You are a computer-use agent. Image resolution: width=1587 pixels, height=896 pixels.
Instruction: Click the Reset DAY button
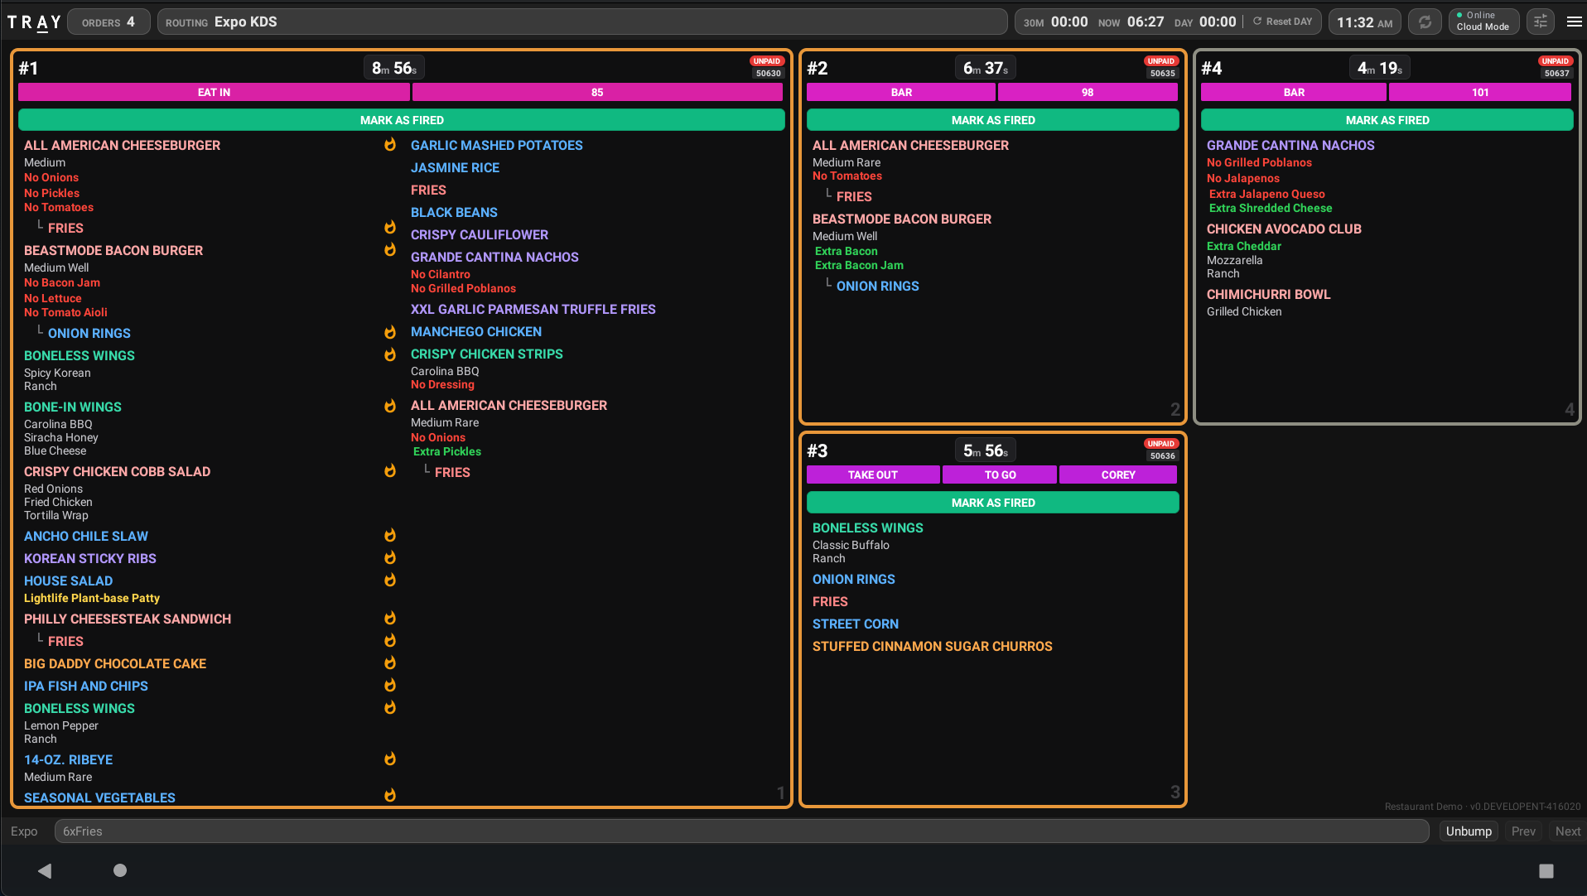click(x=1282, y=22)
